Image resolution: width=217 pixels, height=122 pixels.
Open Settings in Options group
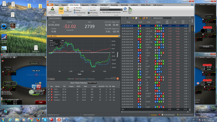click(77, 10)
